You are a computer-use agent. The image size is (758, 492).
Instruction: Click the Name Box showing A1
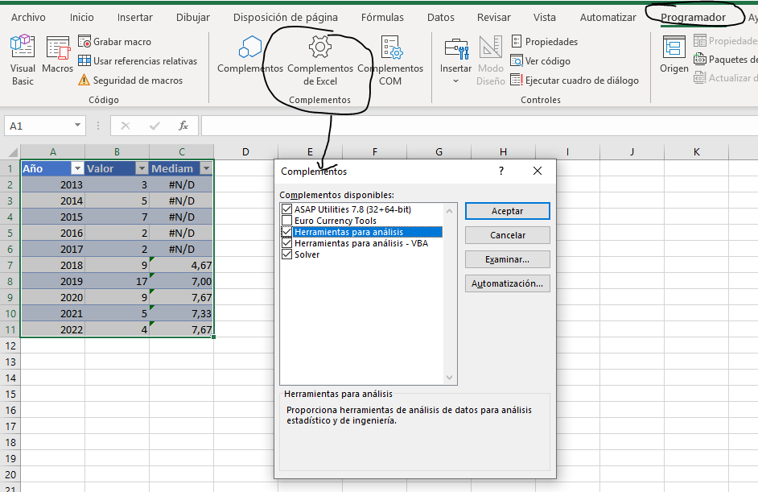tap(39, 126)
